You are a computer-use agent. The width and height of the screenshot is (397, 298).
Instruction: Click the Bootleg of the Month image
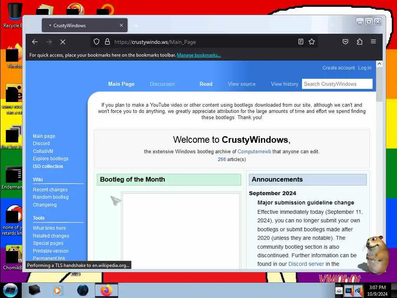pyautogui.click(x=180, y=230)
